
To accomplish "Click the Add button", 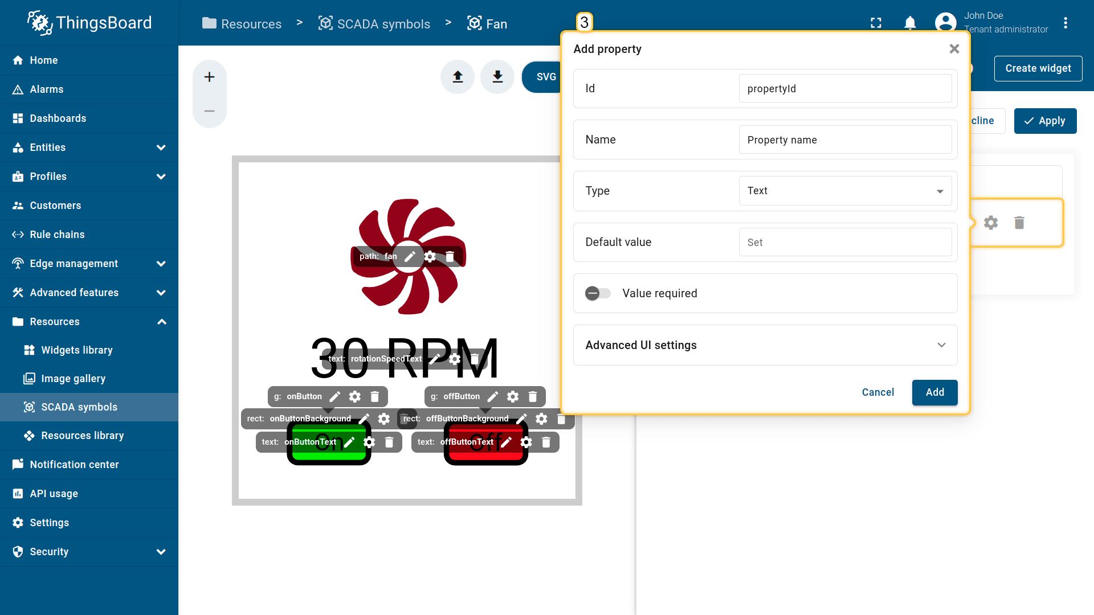I will pos(934,392).
